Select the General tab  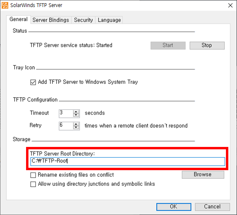(x=18, y=19)
